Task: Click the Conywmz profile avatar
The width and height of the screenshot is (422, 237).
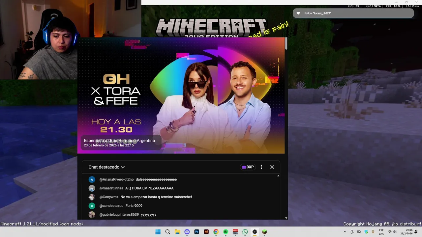Action: (x=92, y=197)
